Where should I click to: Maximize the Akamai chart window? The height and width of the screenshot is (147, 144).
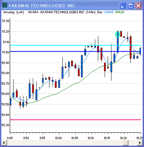click(131, 5)
